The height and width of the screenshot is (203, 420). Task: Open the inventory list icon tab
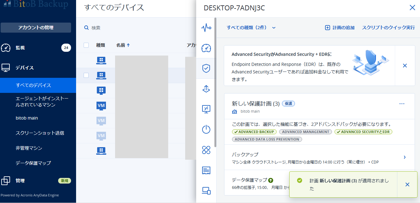pos(206,170)
